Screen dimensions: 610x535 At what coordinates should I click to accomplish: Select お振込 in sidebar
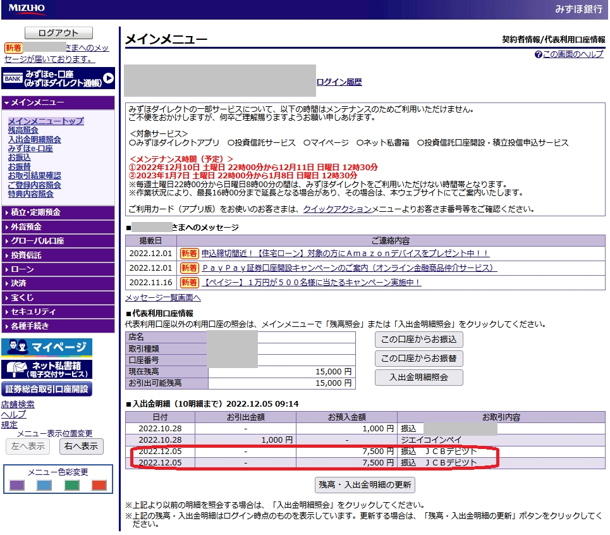coord(20,157)
